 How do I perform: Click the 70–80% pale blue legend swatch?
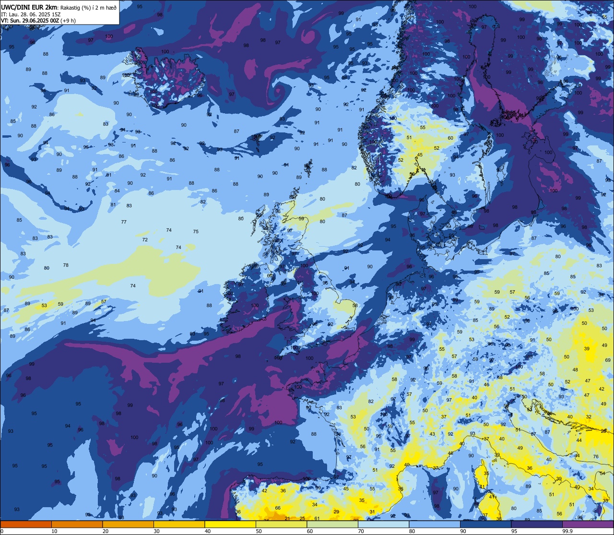click(x=383, y=524)
